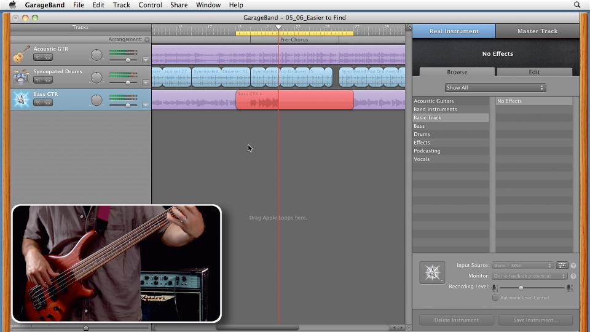
Task: Click the Bass GTR track instrument icon
Action: pyautogui.click(x=21, y=100)
